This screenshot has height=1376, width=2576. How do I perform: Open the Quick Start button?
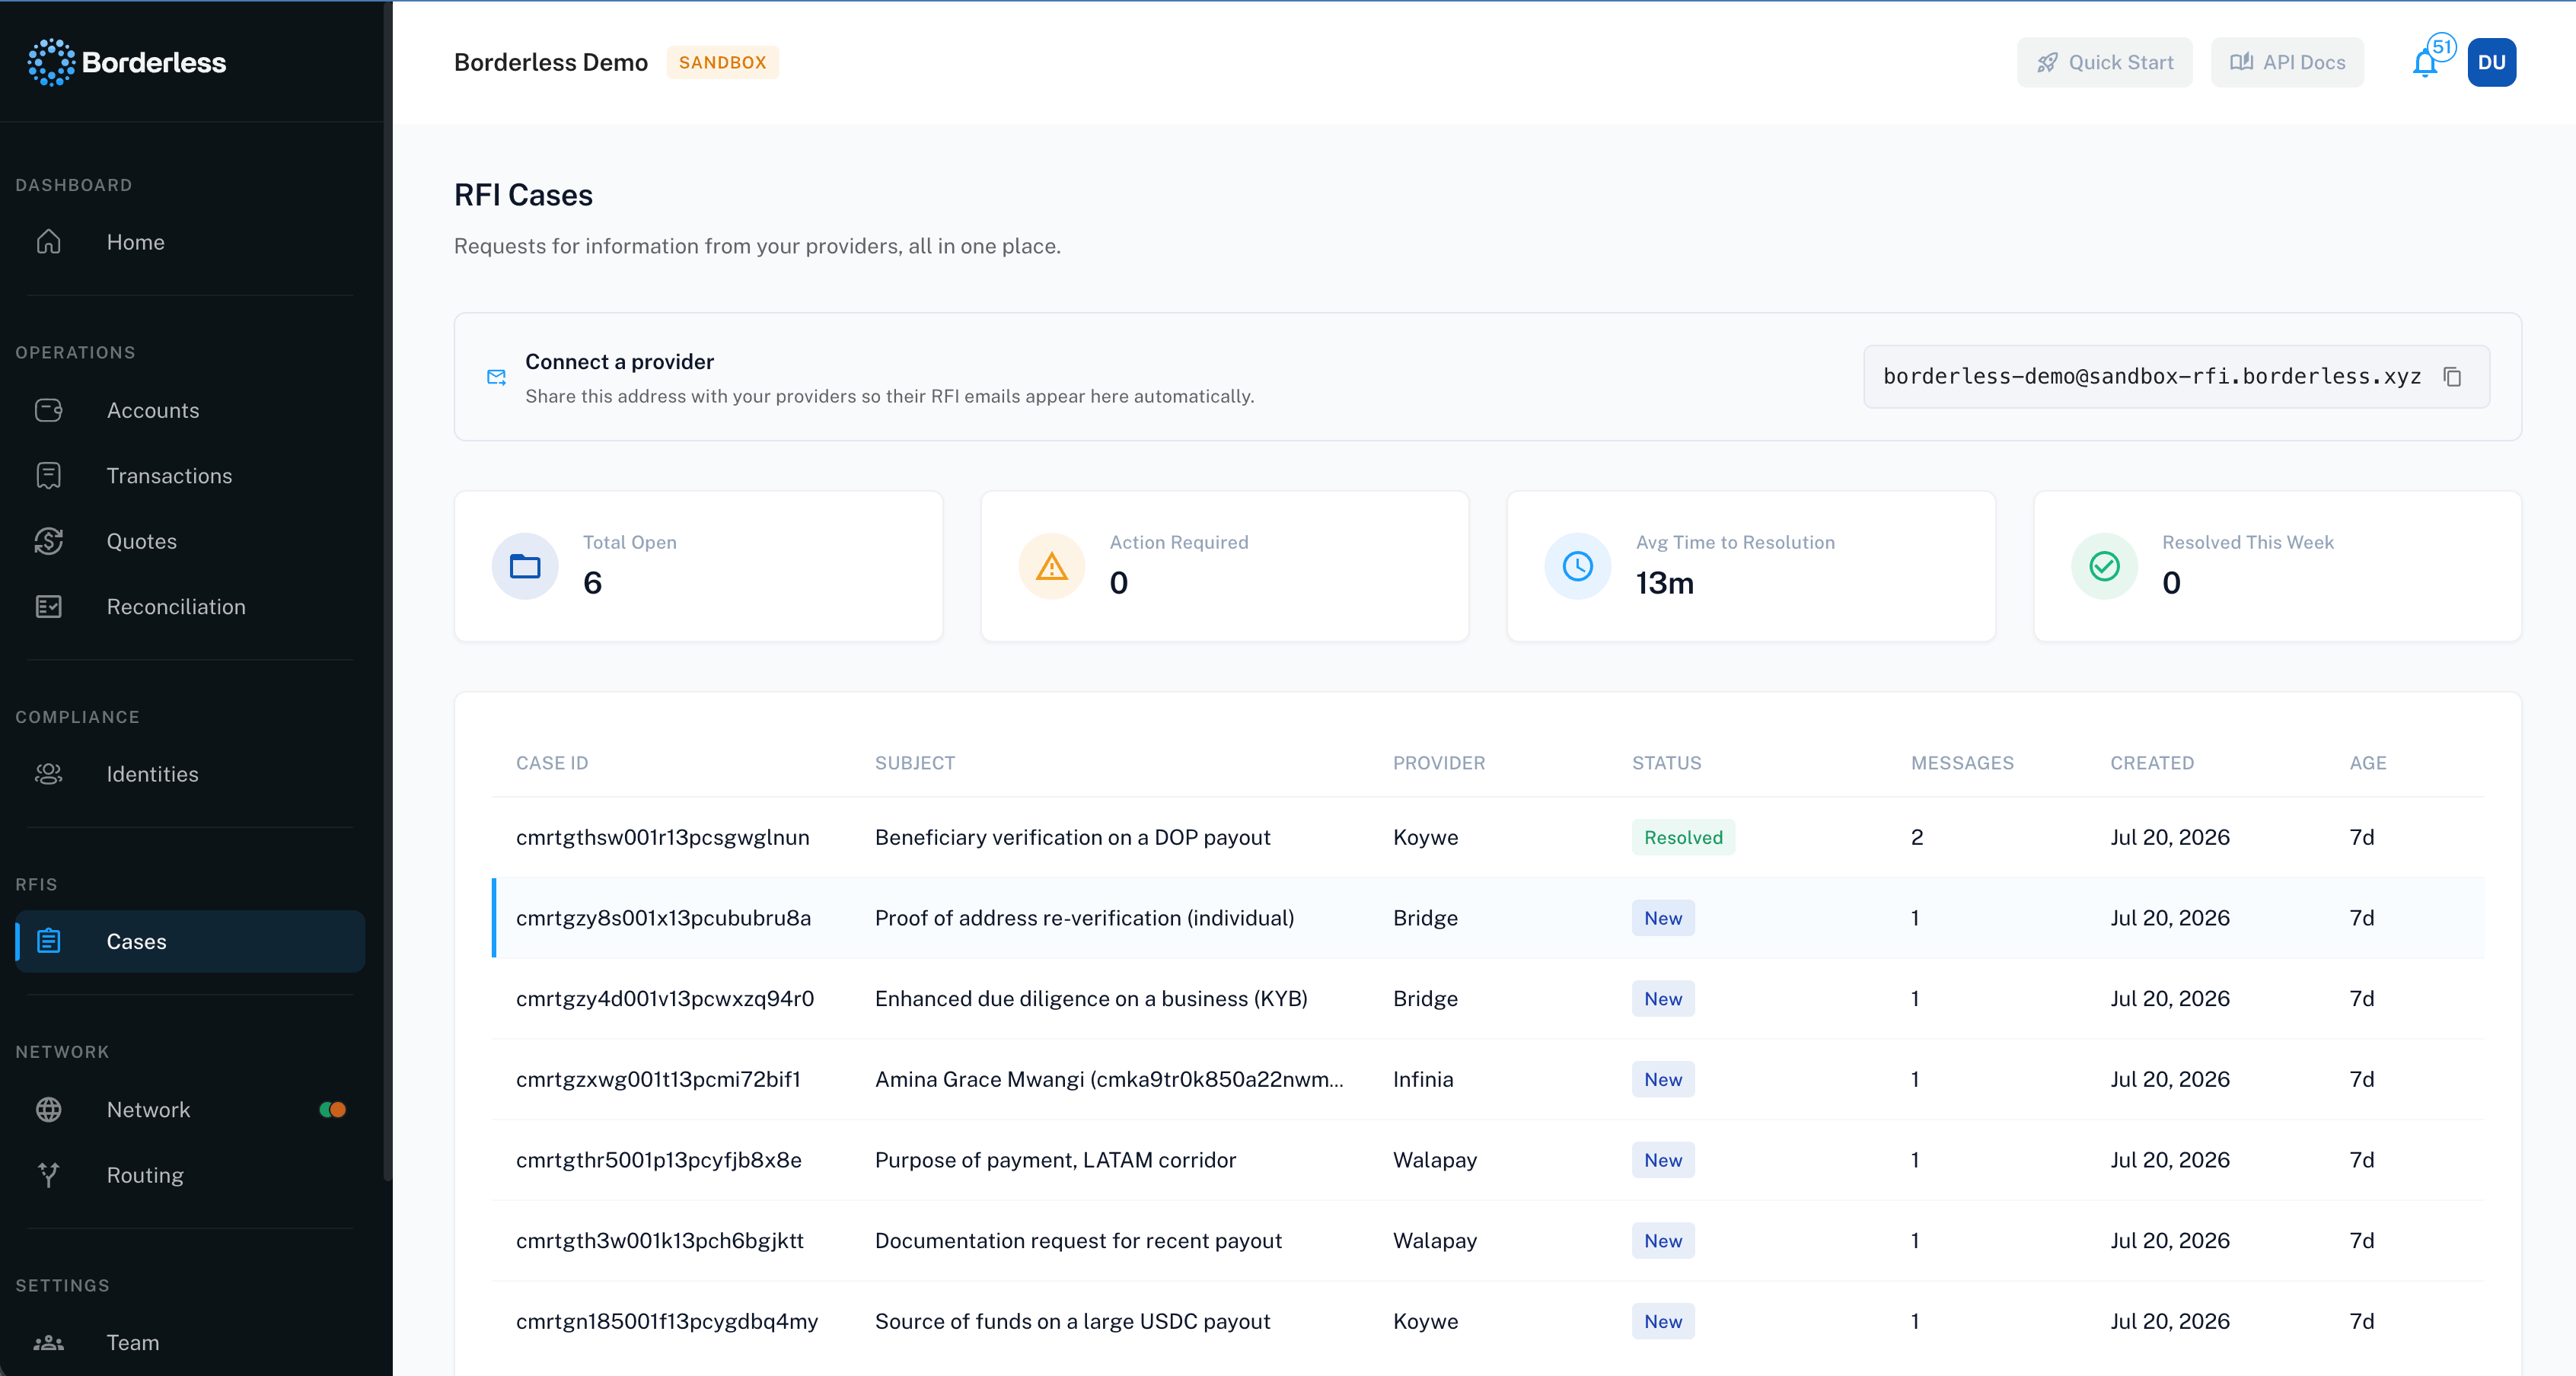click(2105, 62)
